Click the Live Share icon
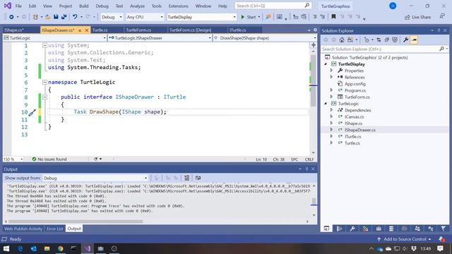 coord(417,17)
